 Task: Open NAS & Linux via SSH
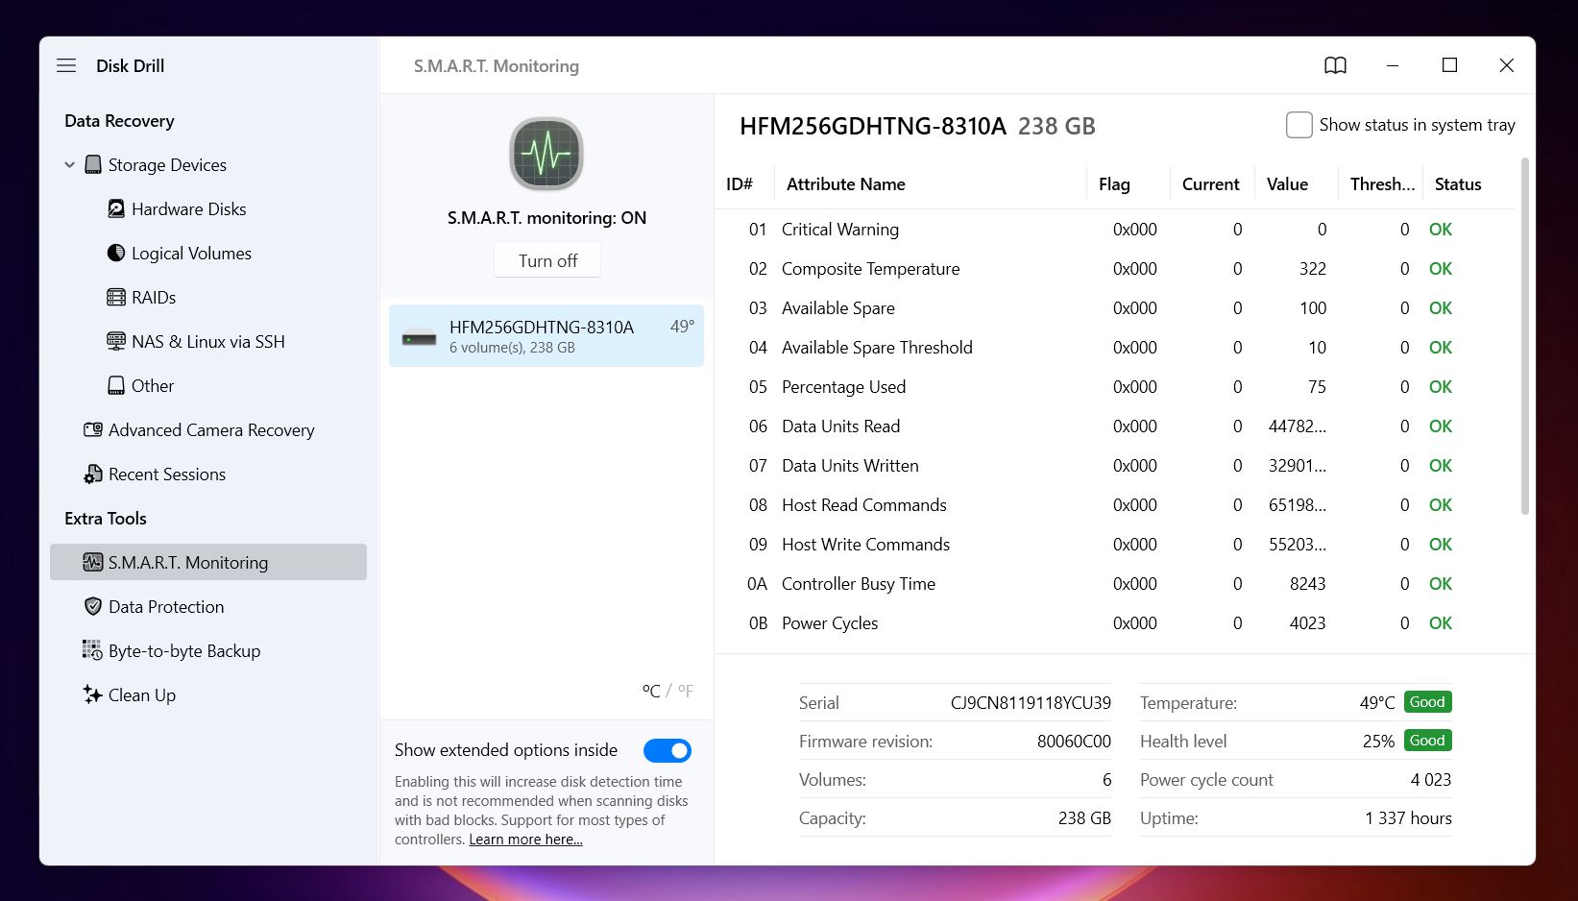[208, 342]
